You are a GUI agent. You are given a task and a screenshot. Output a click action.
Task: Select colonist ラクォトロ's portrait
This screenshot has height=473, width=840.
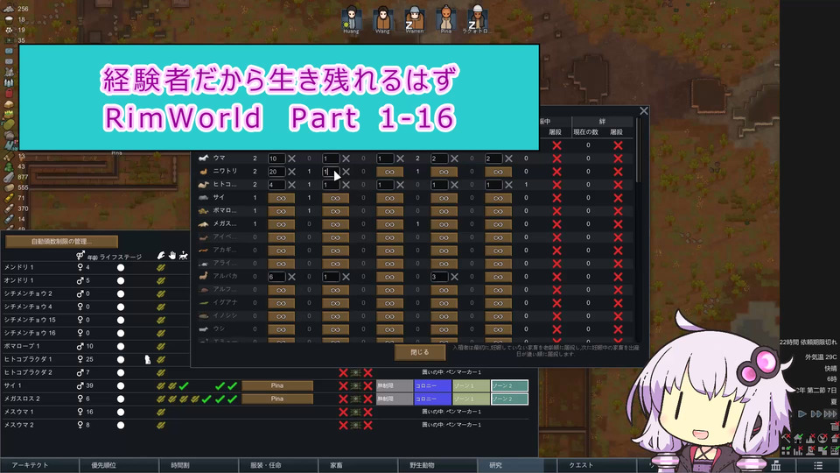click(477, 18)
